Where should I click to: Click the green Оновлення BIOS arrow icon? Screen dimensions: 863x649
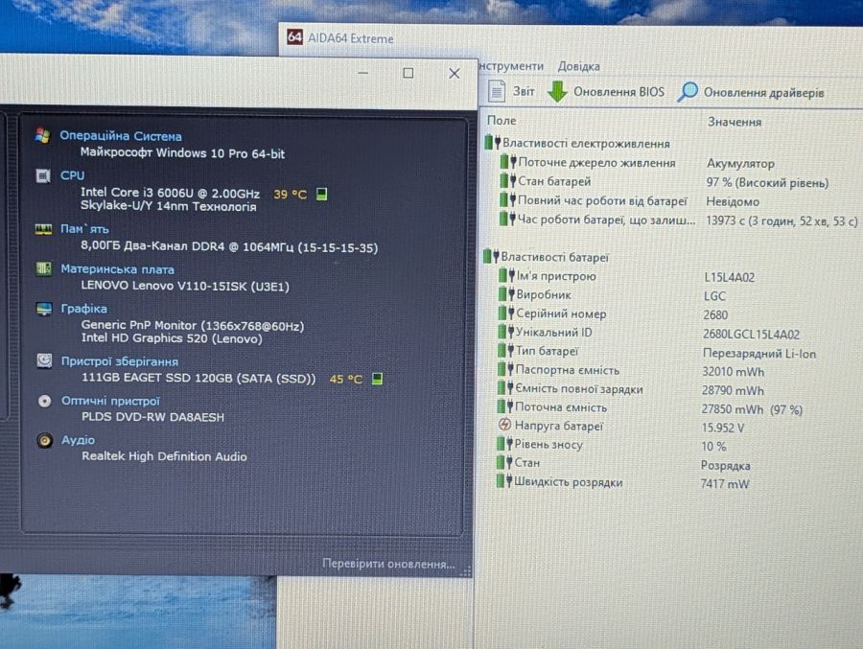coord(557,91)
